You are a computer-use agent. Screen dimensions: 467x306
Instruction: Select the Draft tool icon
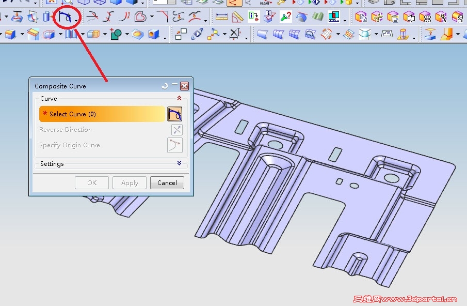coord(33,34)
